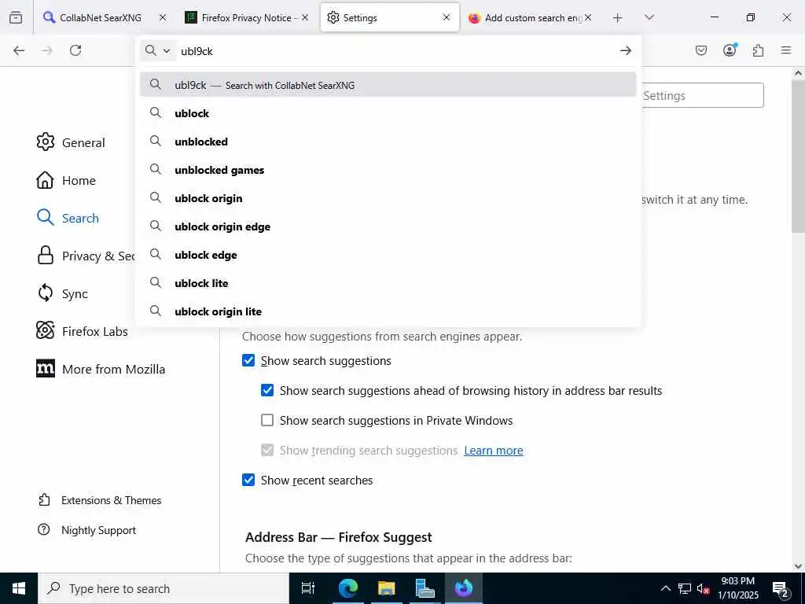
Task: Close the Firefox Privacy Notice tab
Action: point(305,17)
